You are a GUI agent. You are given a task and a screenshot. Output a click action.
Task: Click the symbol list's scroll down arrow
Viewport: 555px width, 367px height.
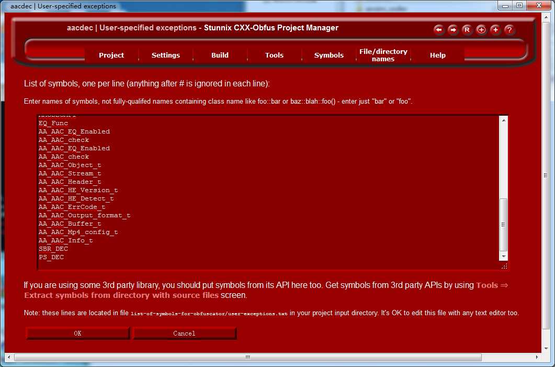(x=504, y=257)
